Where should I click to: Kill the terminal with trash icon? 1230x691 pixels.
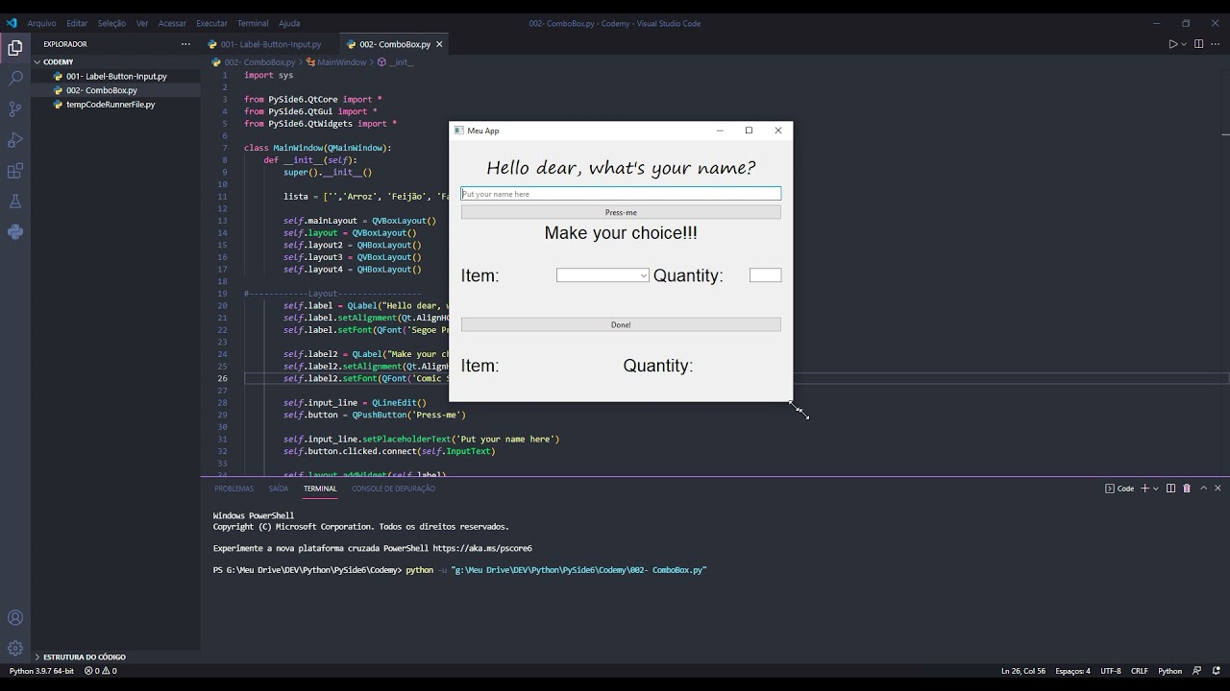1187,488
